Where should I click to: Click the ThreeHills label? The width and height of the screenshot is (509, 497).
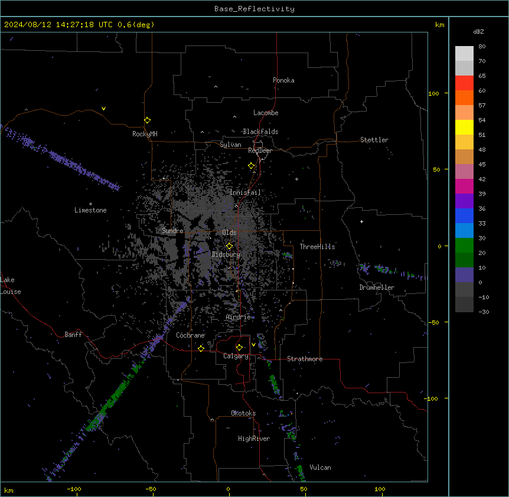tap(317, 247)
